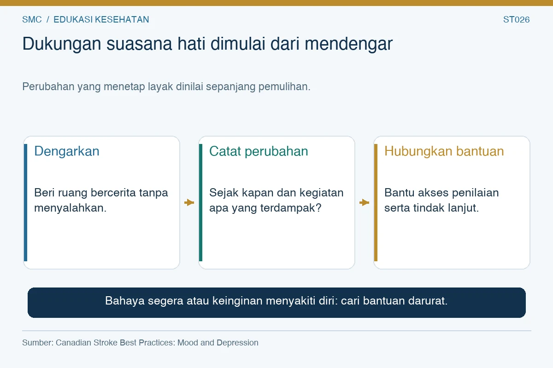Select the Dengarkan card heading
Screen dimensions: 553x368
pos(67,151)
